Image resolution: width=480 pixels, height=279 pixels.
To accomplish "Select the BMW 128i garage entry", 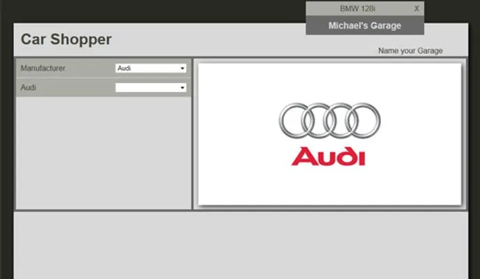I will tap(357, 8).
